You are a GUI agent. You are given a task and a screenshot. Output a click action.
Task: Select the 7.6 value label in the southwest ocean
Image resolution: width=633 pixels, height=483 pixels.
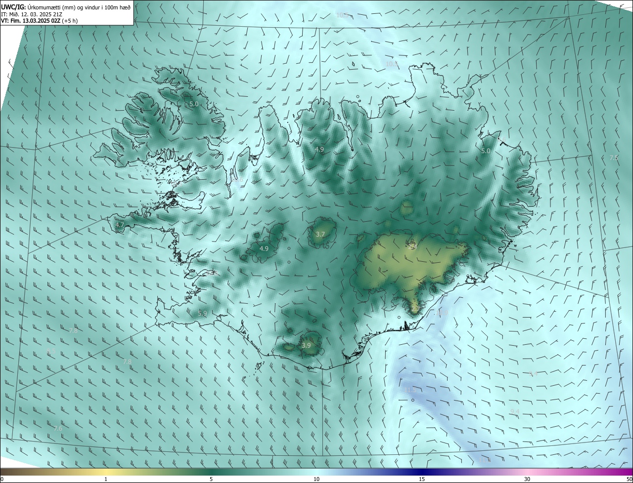[58, 428]
